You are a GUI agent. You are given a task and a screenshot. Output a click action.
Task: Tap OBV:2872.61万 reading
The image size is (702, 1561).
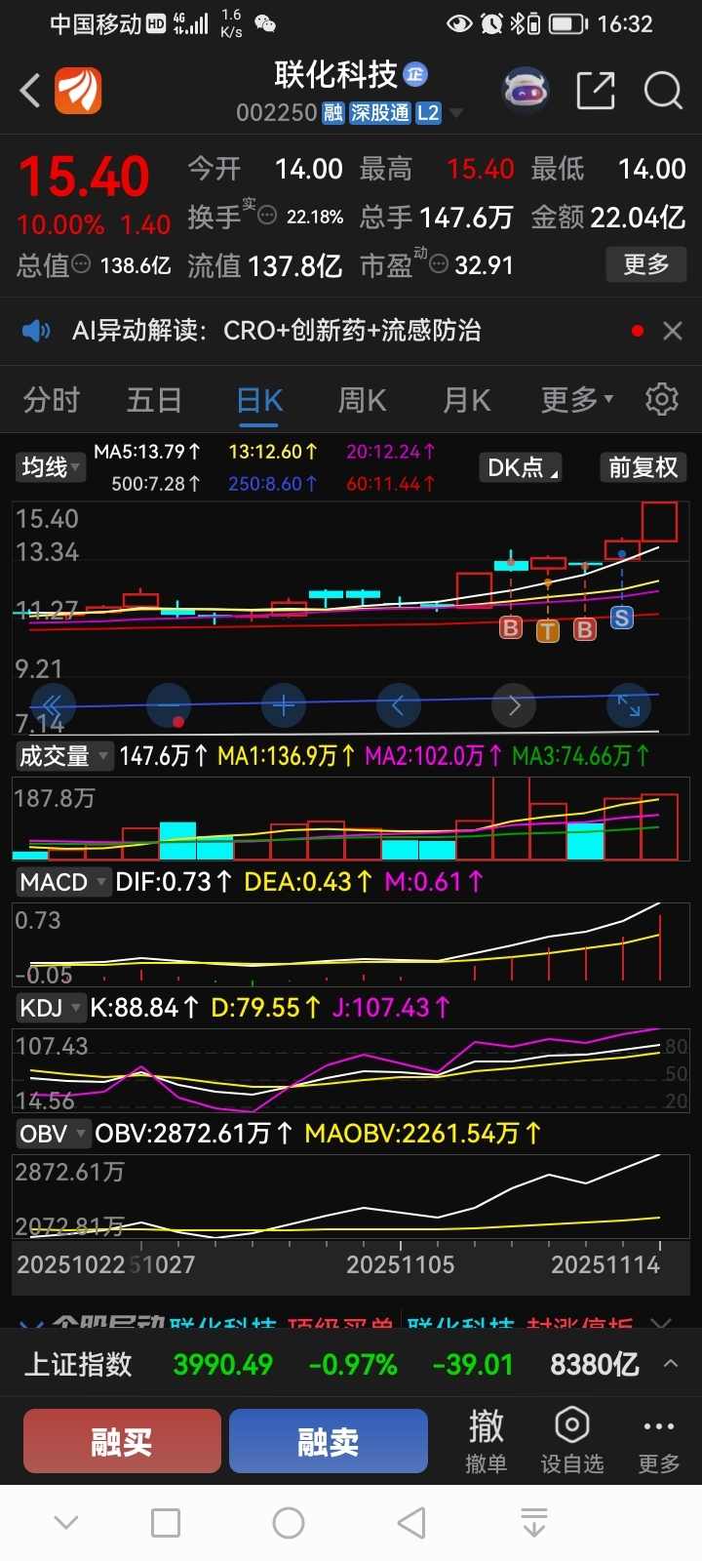[x=194, y=1134]
